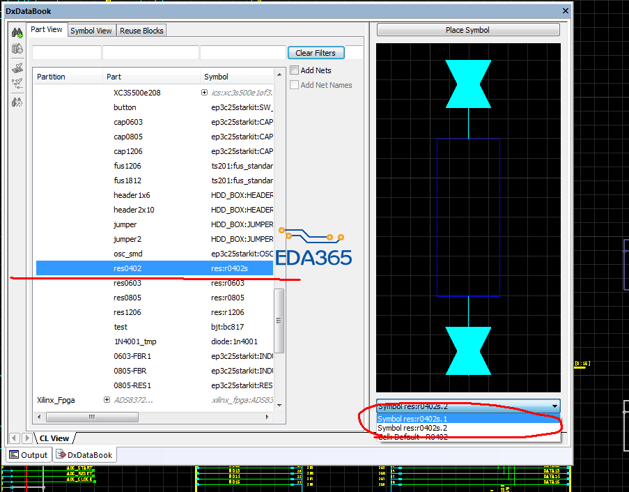
Task: Open the Reuse Blocks tab
Action: tap(141, 31)
